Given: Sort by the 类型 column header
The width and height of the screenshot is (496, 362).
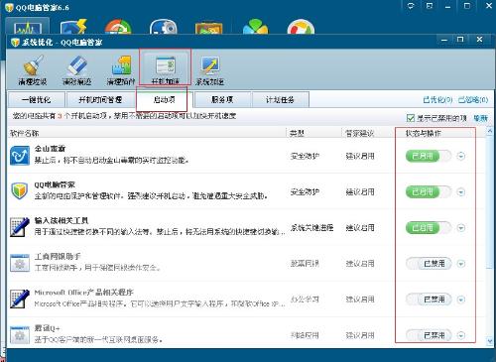Looking at the screenshot, I should tap(313, 133).
